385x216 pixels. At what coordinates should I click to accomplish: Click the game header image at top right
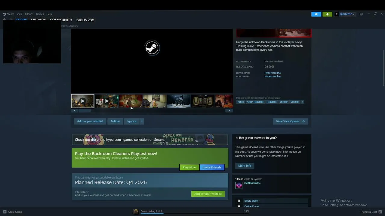[x=274, y=33]
